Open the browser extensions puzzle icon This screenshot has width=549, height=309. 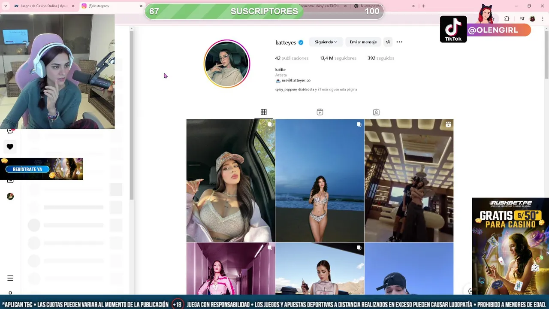tap(507, 19)
